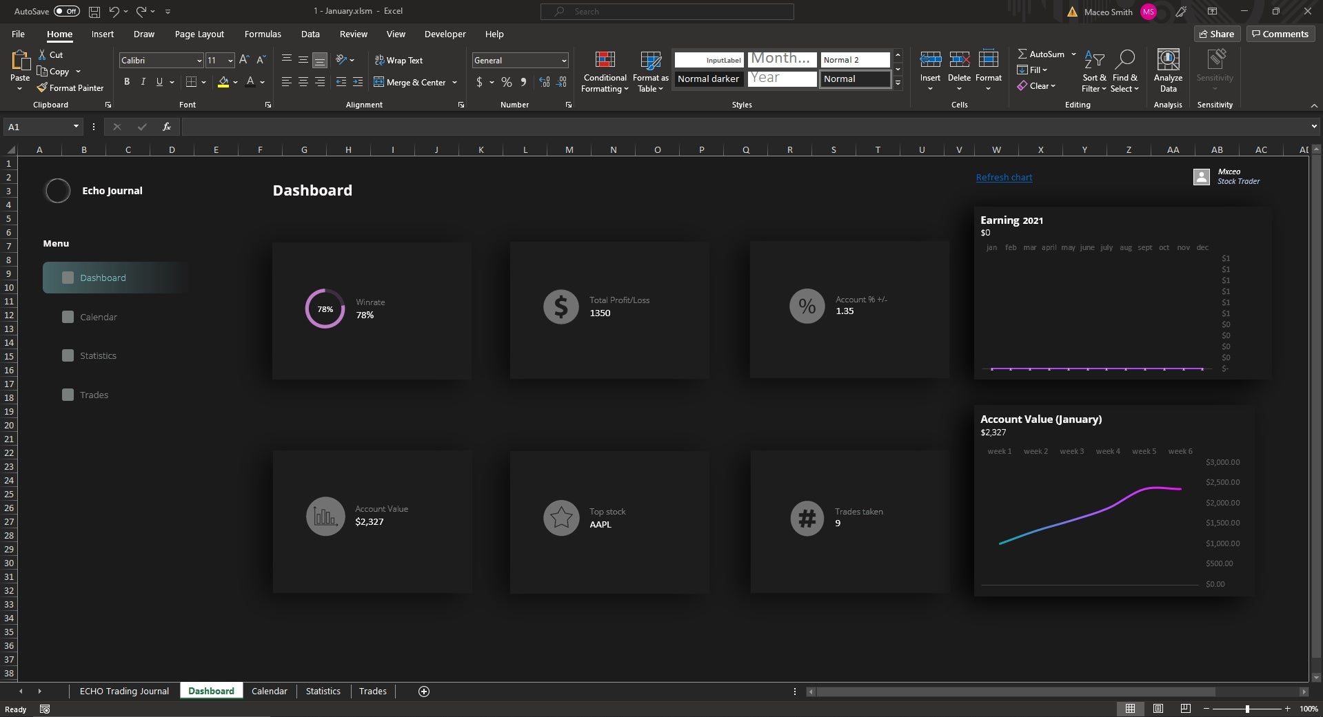Apply bold formatting
The height and width of the screenshot is (717, 1323).
pos(127,82)
